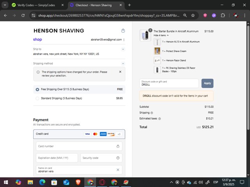This screenshot has width=250, height=187.
Task: Show hidden system tray icons
Action: [171, 182]
